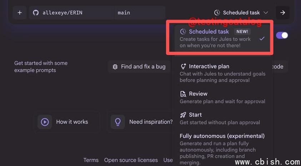Click the checkmark on Scheduled task option
The height and width of the screenshot is (166, 301).
(x=262, y=39)
